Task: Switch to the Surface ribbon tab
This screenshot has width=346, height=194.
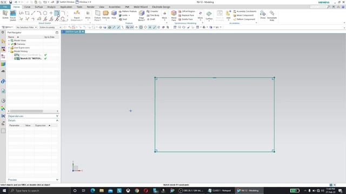Action: [x=38, y=7]
